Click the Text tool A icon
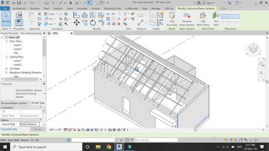Image resolution: width=269 pixels, height=151 pixels. (71, 3)
